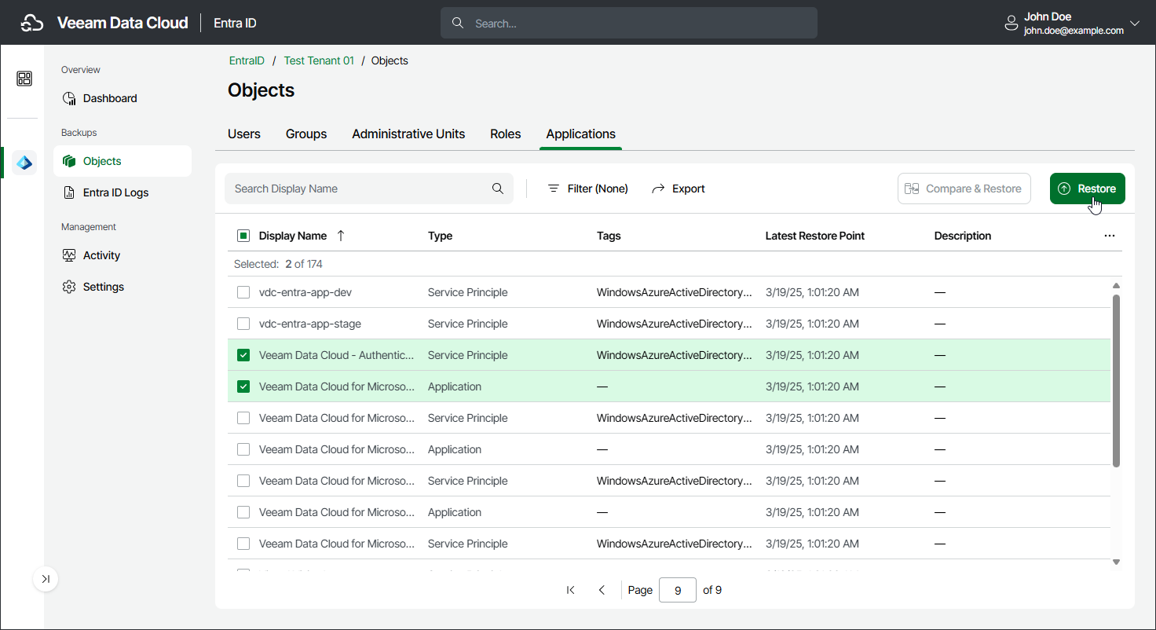Image resolution: width=1156 pixels, height=630 pixels.
Task: Uncheck the Veeam Data Cloud - Authentic... row checkbox
Action: [243, 355]
